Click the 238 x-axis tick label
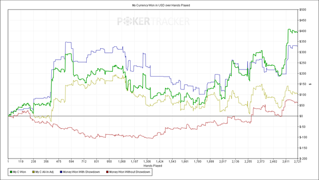Image resolution: width=319 pixels, height=180 pixels. 33,162
